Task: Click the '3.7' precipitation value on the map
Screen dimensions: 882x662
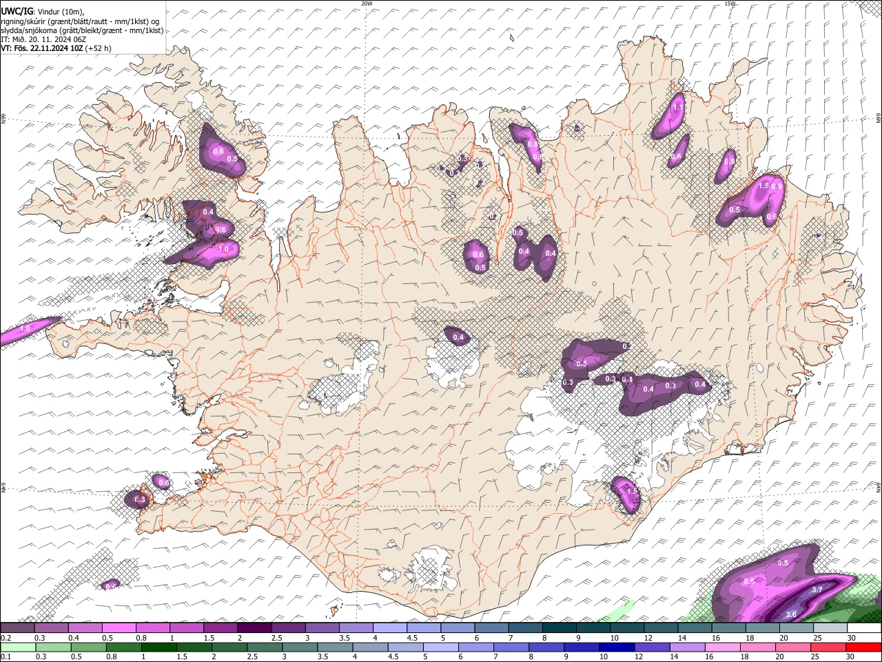Action: [817, 590]
